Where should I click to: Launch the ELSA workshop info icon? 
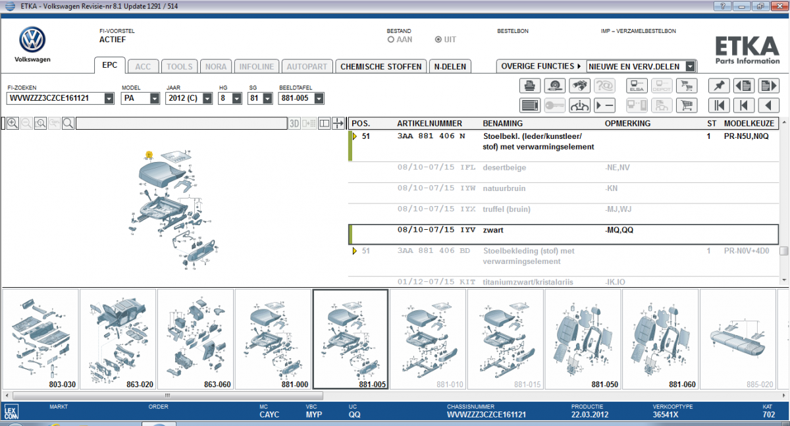pyautogui.click(x=637, y=86)
